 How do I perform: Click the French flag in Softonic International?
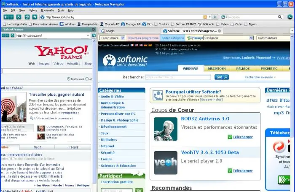(x=132, y=45)
